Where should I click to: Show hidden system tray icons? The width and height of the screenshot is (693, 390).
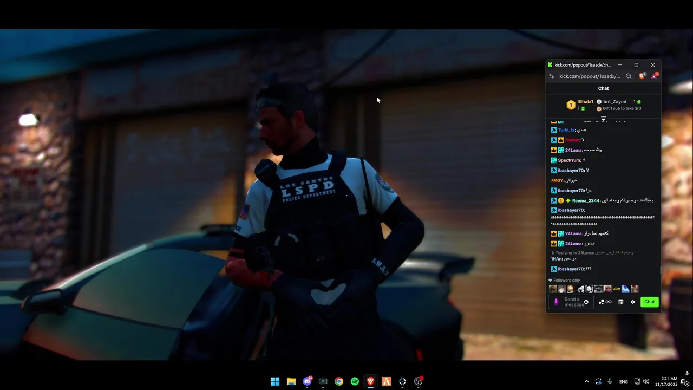tap(586, 381)
